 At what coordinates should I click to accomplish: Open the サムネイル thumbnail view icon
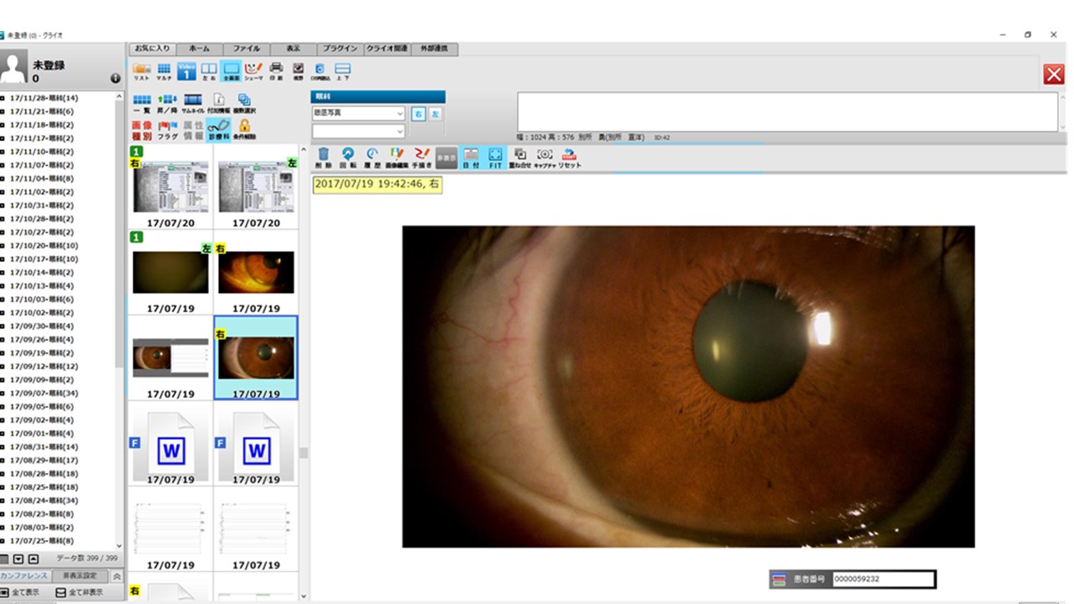[193, 104]
